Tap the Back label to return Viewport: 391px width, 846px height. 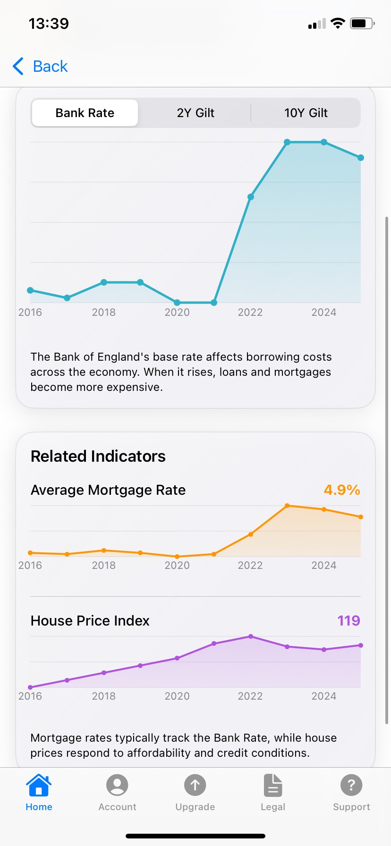(x=49, y=67)
